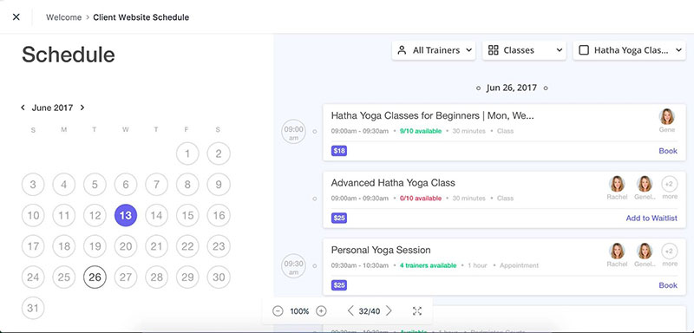Click the Client Website Schedule breadcrumb
694x333 pixels.
pos(141,17)
